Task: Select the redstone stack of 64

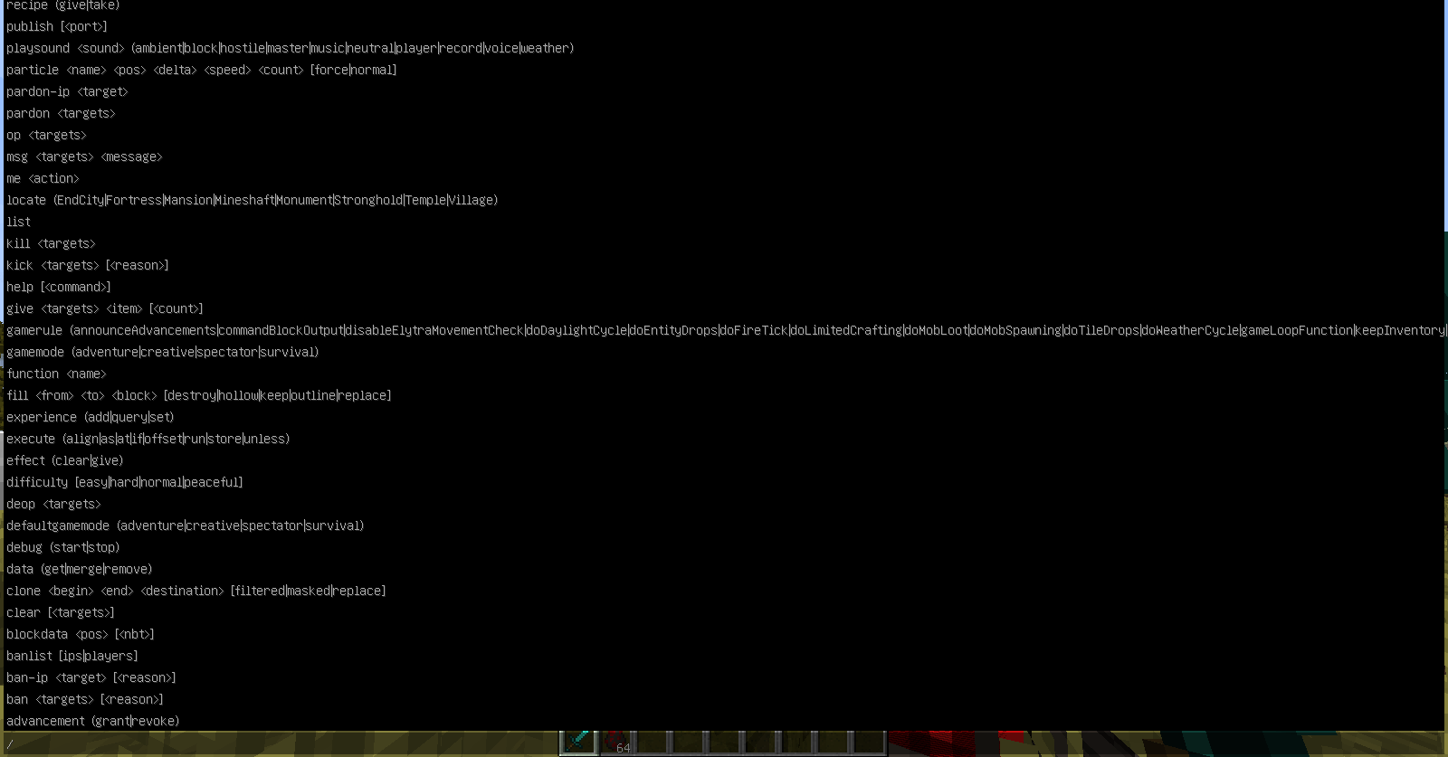Action: [x=615, y=743]
